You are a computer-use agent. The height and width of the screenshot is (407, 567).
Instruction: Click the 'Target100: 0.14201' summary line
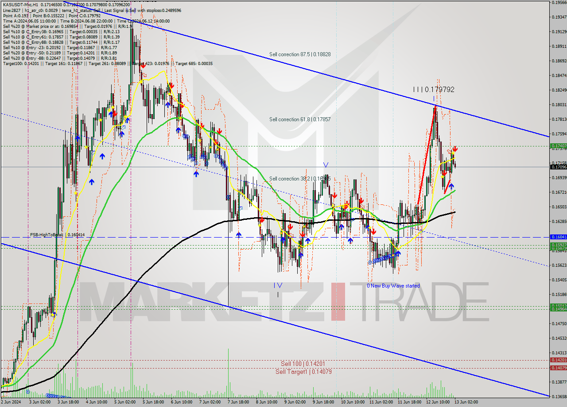pyautogui.click(x=108, y=63)
